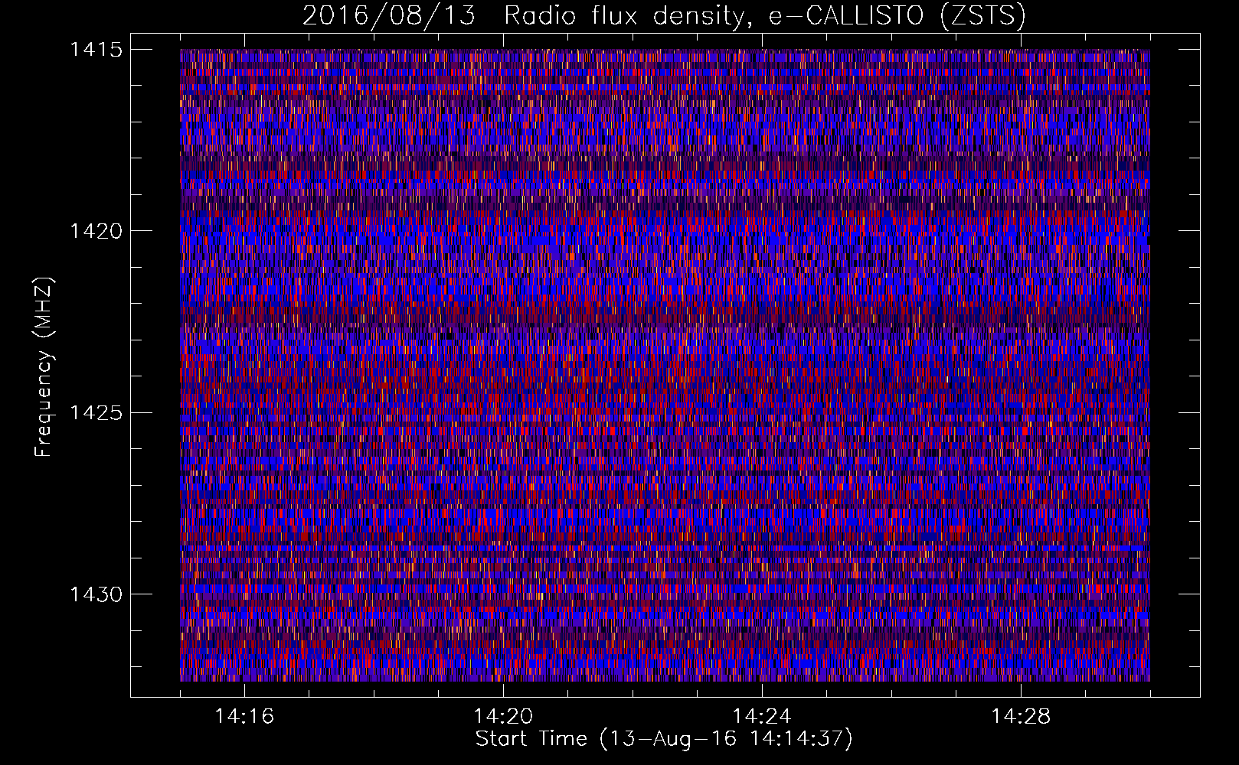Click the plot title '2016/08/13 Radio flux density'
Image resolution: width=1239 pixels, height=765 pixels.
pos(524,16)
